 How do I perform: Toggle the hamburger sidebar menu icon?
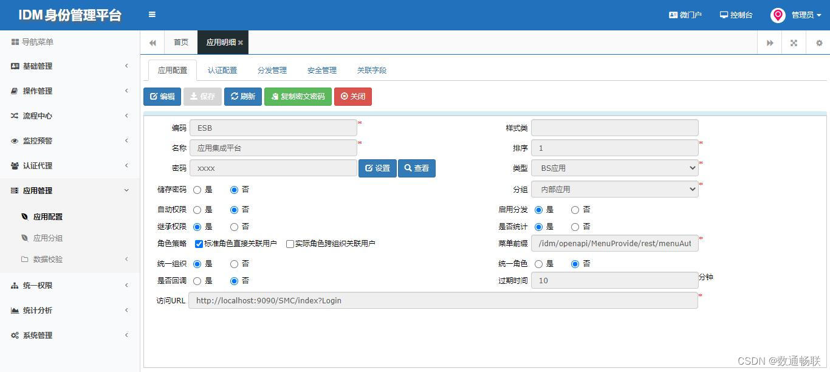[x=152, y=15]
